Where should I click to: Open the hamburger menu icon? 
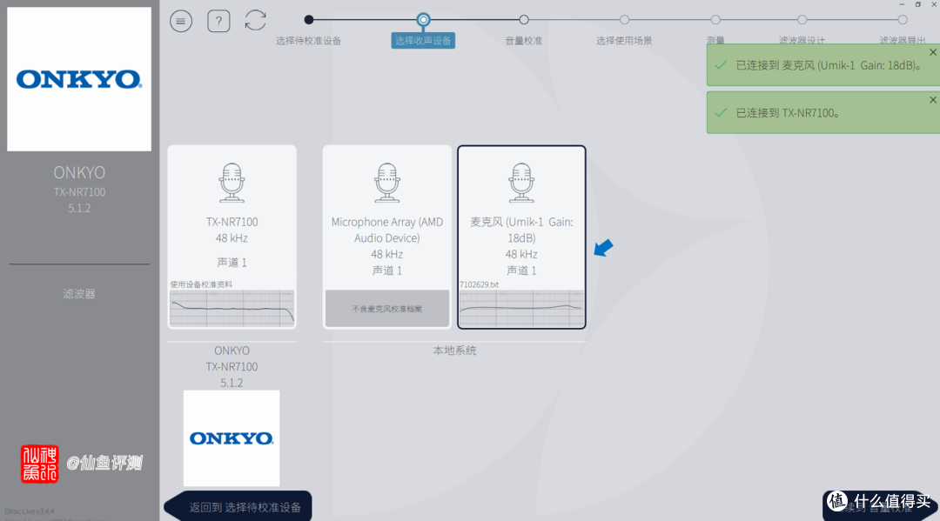[x=181, y=22]
